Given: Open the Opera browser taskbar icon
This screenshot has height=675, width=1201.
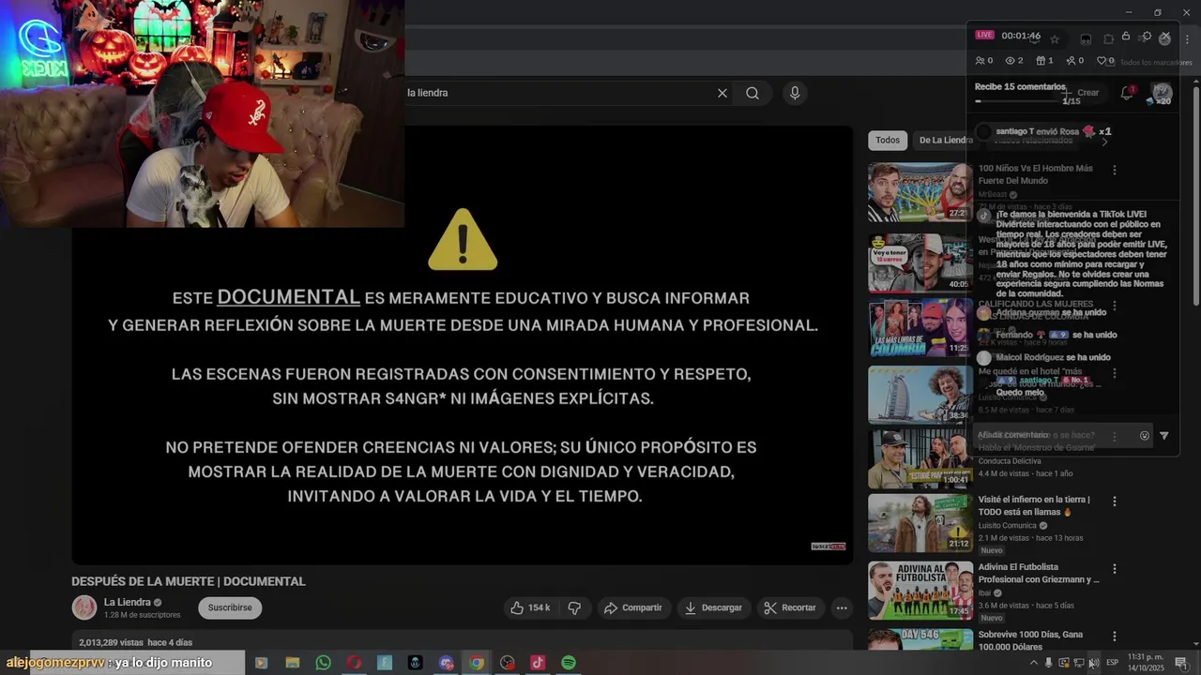Looking at the screenshot, I should pyautogui.click(x=354, y=663).
